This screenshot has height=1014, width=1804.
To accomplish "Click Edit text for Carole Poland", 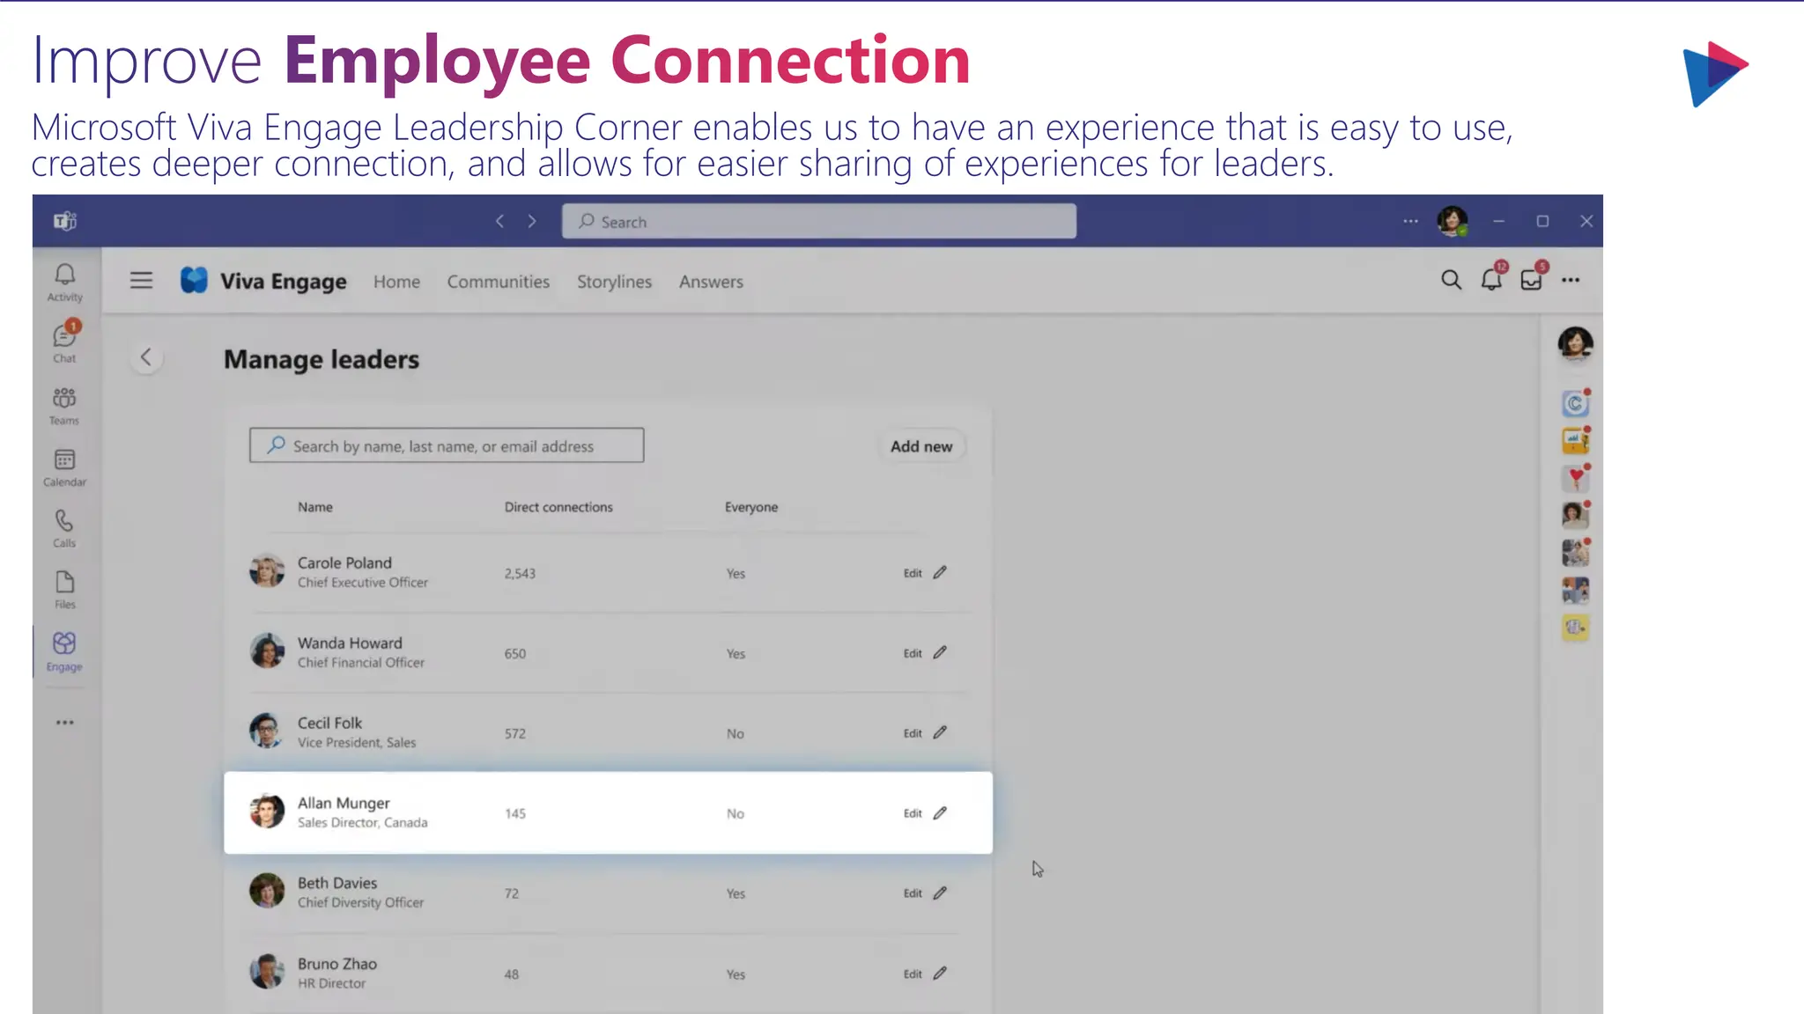I will pyautogui.click(x=913, y=573).
